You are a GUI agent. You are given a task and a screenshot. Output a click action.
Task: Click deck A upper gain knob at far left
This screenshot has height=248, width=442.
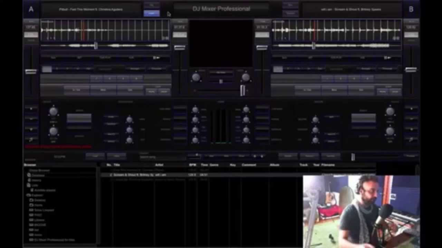pos(53,111)
